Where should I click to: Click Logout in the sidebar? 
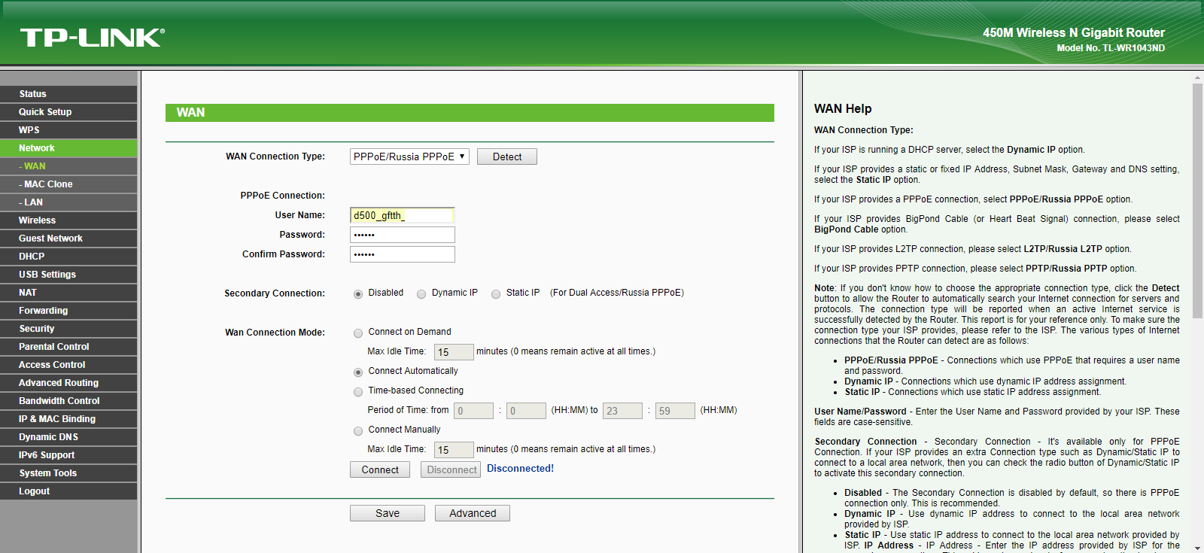click(x=68, y=491)
